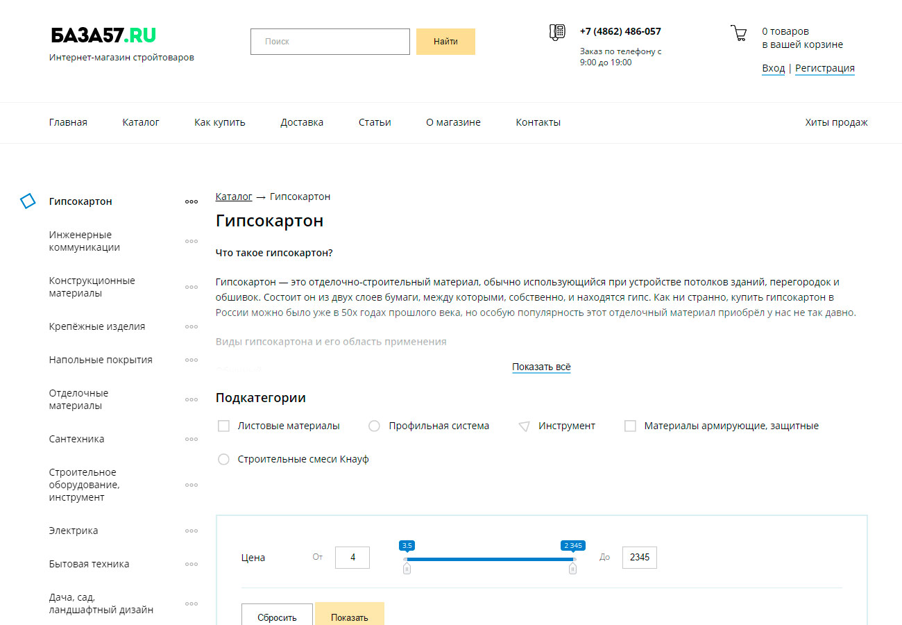
Task: Click the telephone icon in header
Action: point(556,32)
